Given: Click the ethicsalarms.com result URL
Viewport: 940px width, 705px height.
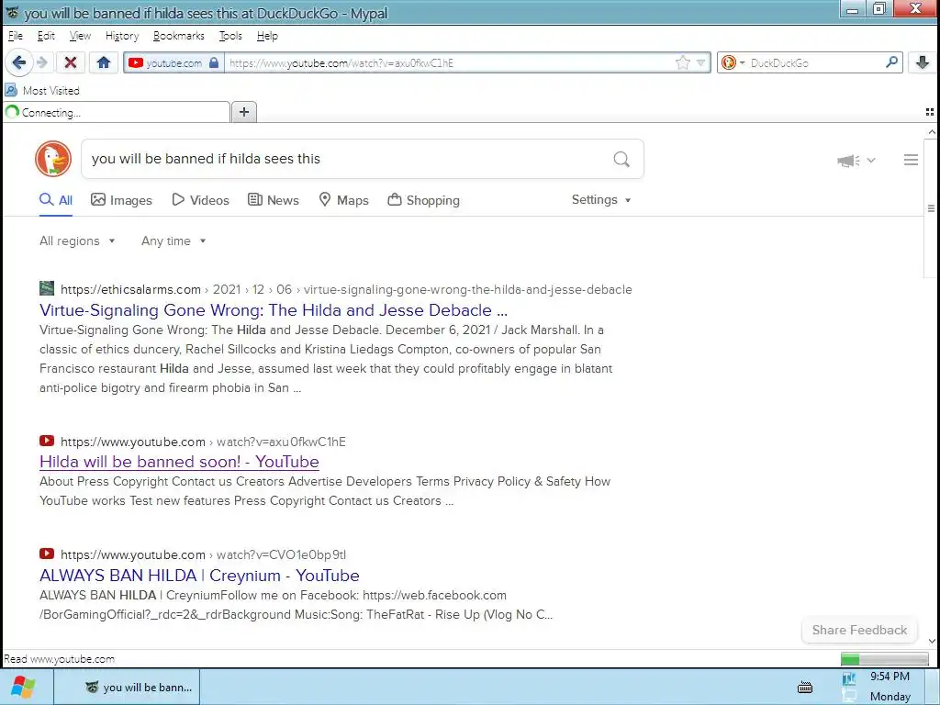Looking at the screenshot, I should [x=346, y=289].
